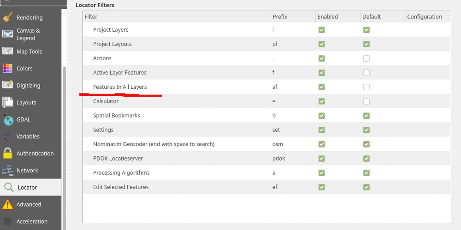The width and height of the screenshot is (461, 230).
Task: Select the Features In All Layers row
Action: [x=266, y=87]
